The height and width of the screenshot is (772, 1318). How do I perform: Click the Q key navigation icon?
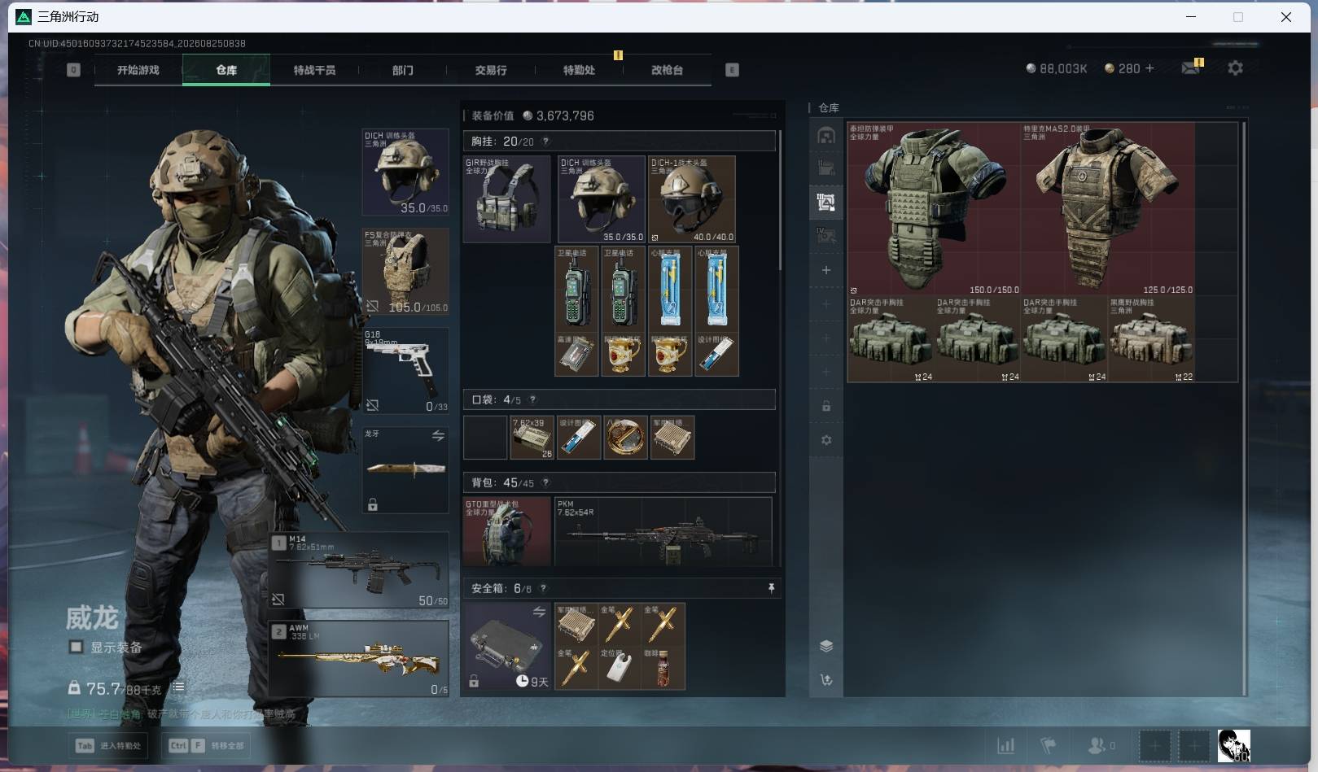(x=73, y=70)
